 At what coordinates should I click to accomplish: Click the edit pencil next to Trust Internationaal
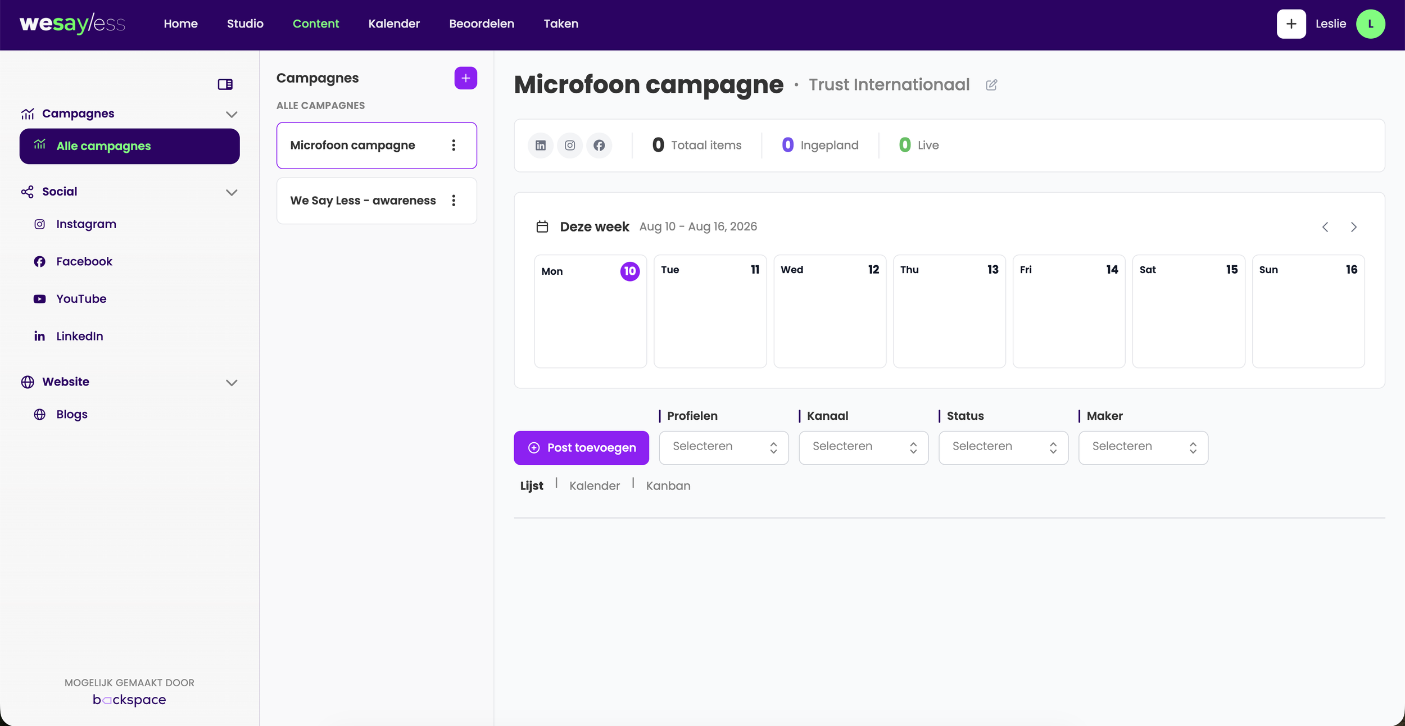[x=991, y=85]
